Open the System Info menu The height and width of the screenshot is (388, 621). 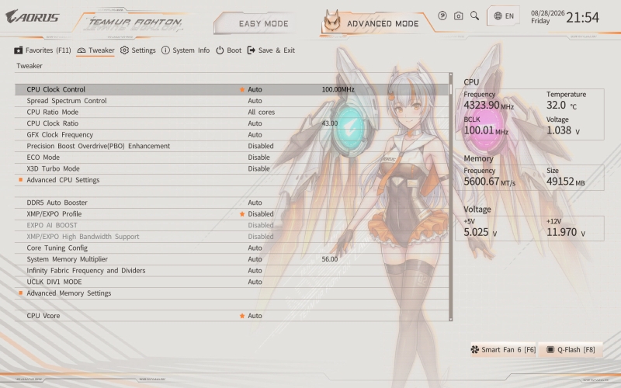(x=186, y=50)
